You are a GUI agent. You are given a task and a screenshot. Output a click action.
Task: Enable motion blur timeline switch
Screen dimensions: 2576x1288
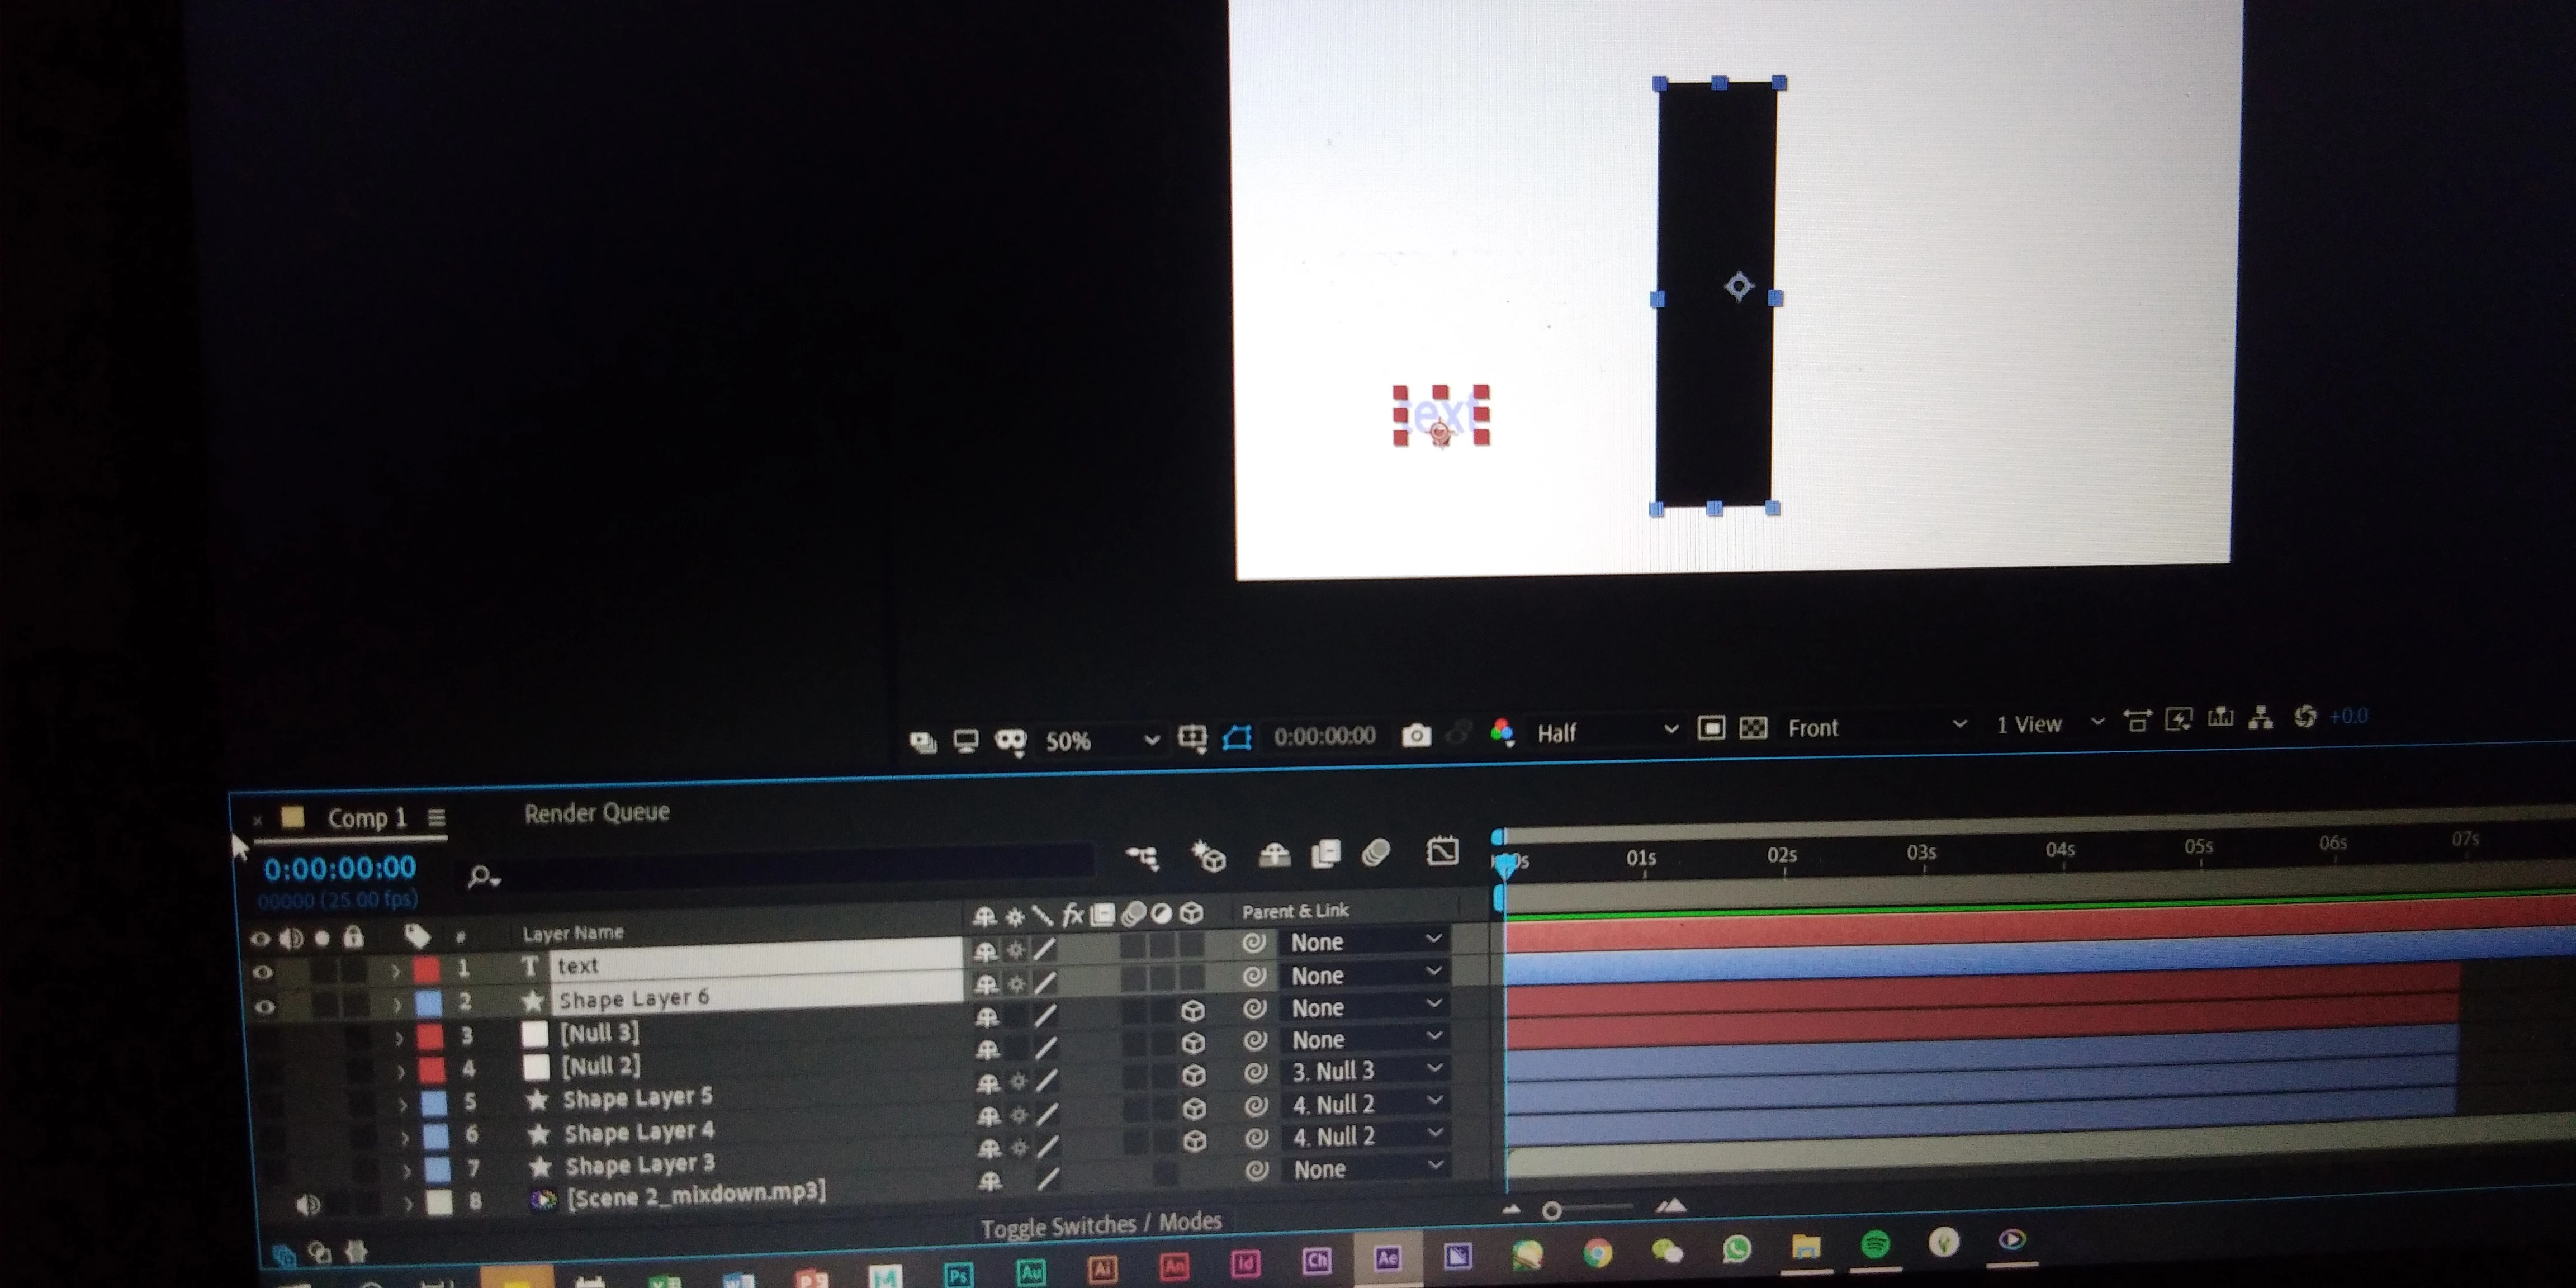pos(1376,853)
